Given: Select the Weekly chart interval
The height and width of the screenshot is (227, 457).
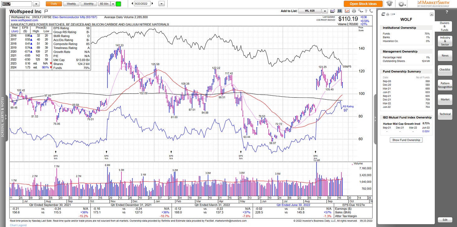Looking at the screenshot, I should [x=71, y=4].
